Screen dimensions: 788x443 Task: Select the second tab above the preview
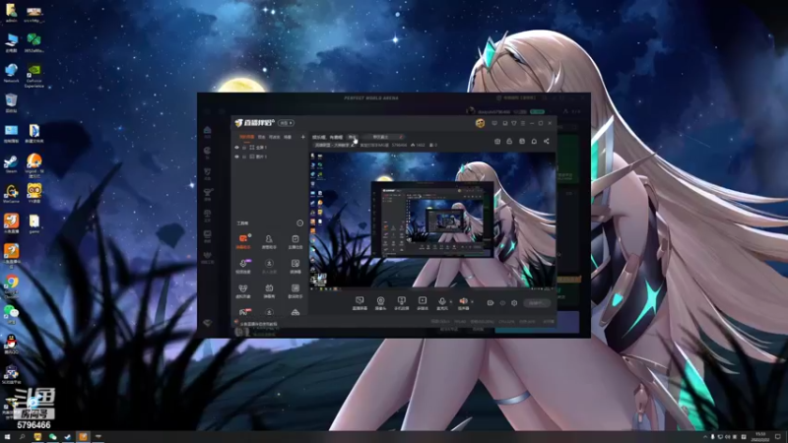(336, 137)
